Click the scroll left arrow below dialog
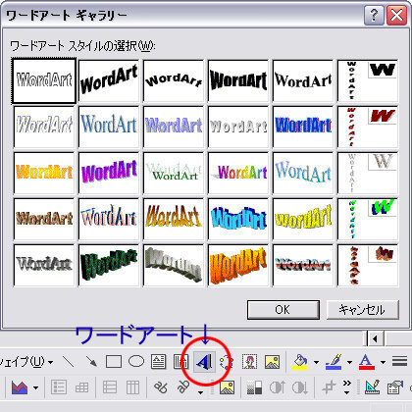The width and height of the screenshot is (412, 412). tap(375, 338)
